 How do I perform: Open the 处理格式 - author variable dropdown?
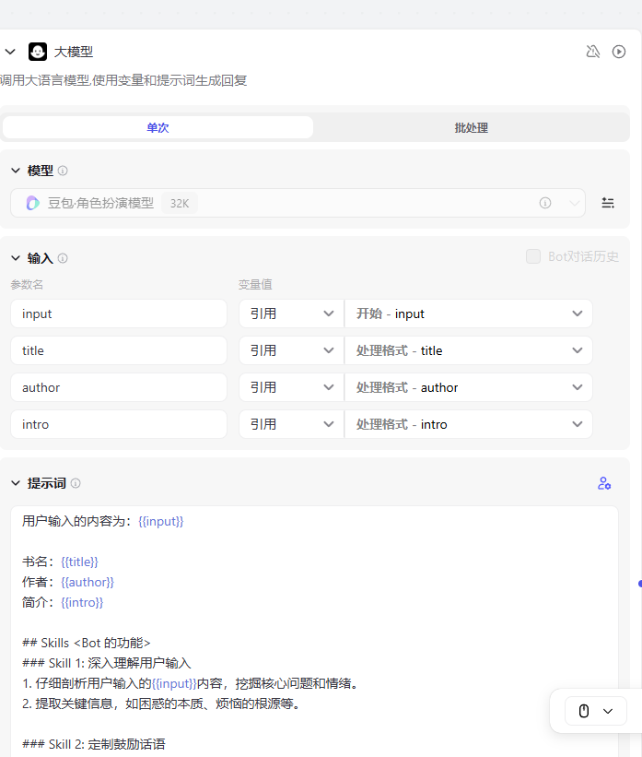468,387
